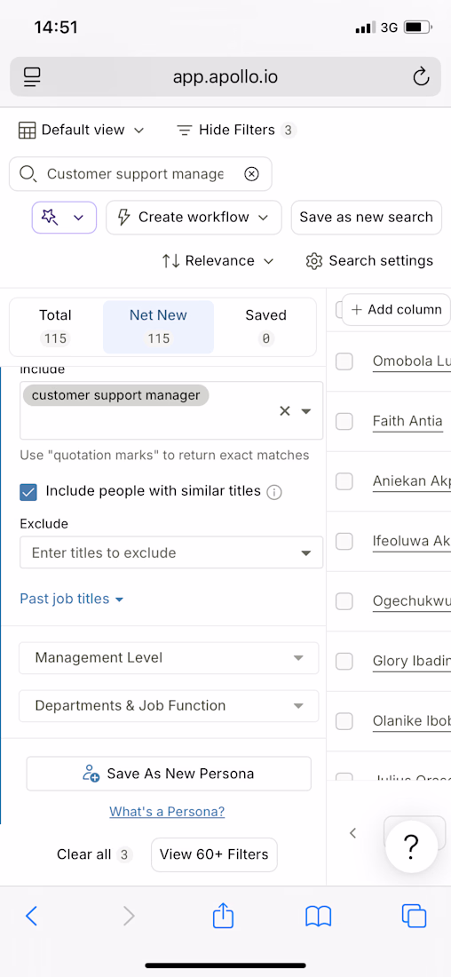Focus the Enter titles to exclude field
The height and width of the screenshot is (977, 451).
(171, 552)
